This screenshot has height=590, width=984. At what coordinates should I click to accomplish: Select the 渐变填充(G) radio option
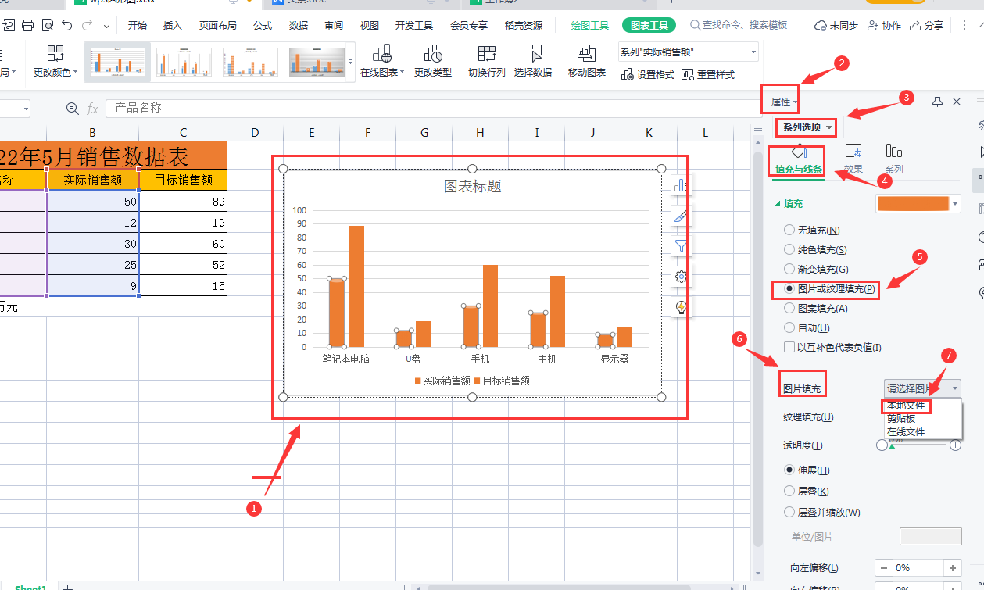point(789,270)
